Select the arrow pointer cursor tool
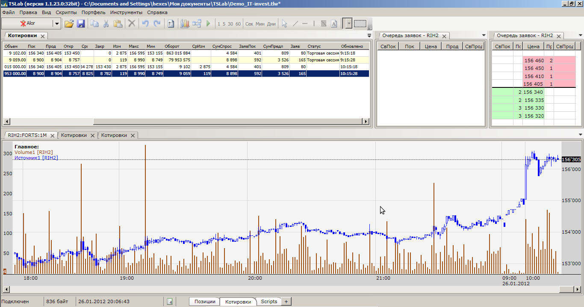584x307 pixels. pos(284,24)
